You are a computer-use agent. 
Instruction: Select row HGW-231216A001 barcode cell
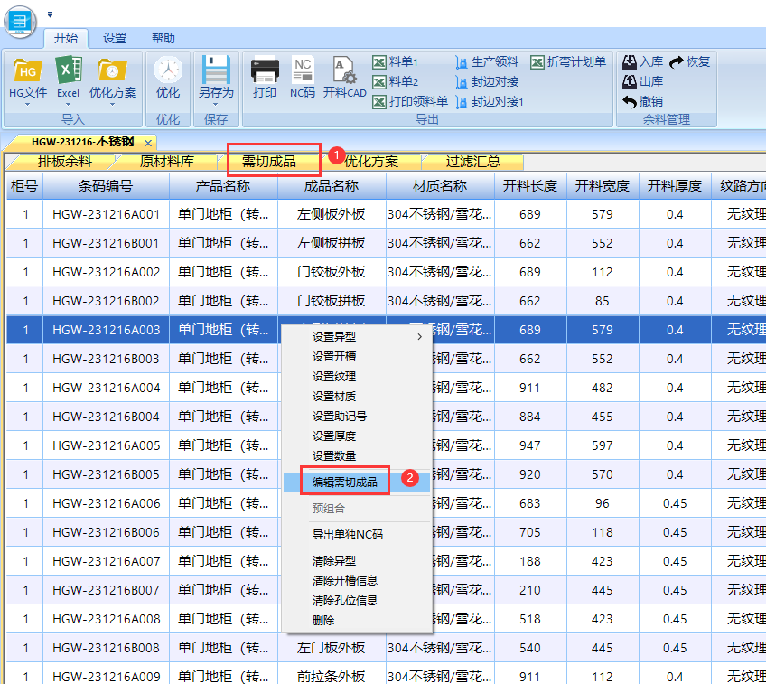pos(106,214)
